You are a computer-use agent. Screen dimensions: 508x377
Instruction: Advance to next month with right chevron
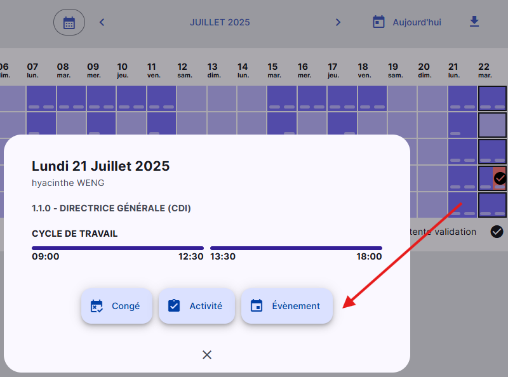point(338,22)
